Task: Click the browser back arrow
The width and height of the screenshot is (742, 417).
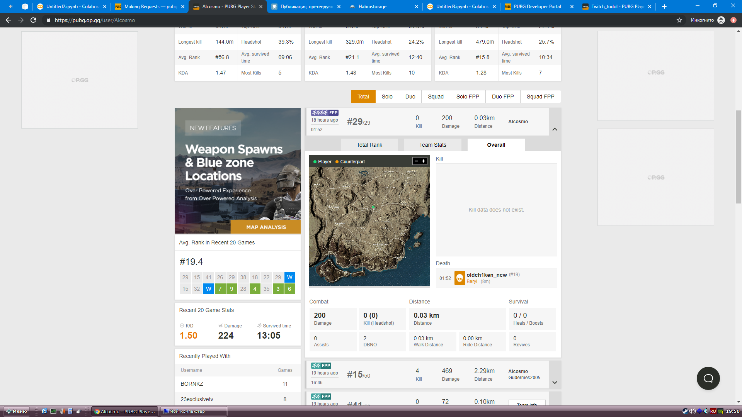Action: (9, 20)
